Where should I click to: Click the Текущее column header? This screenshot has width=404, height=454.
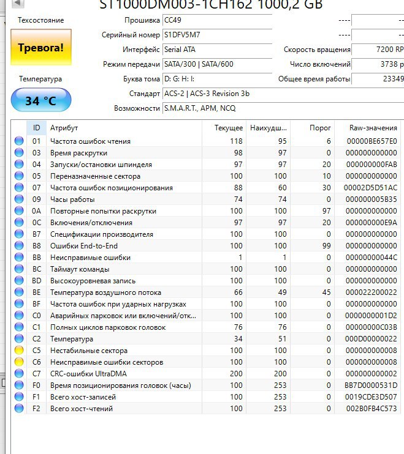pyautogui.click(x=224, y=128)
